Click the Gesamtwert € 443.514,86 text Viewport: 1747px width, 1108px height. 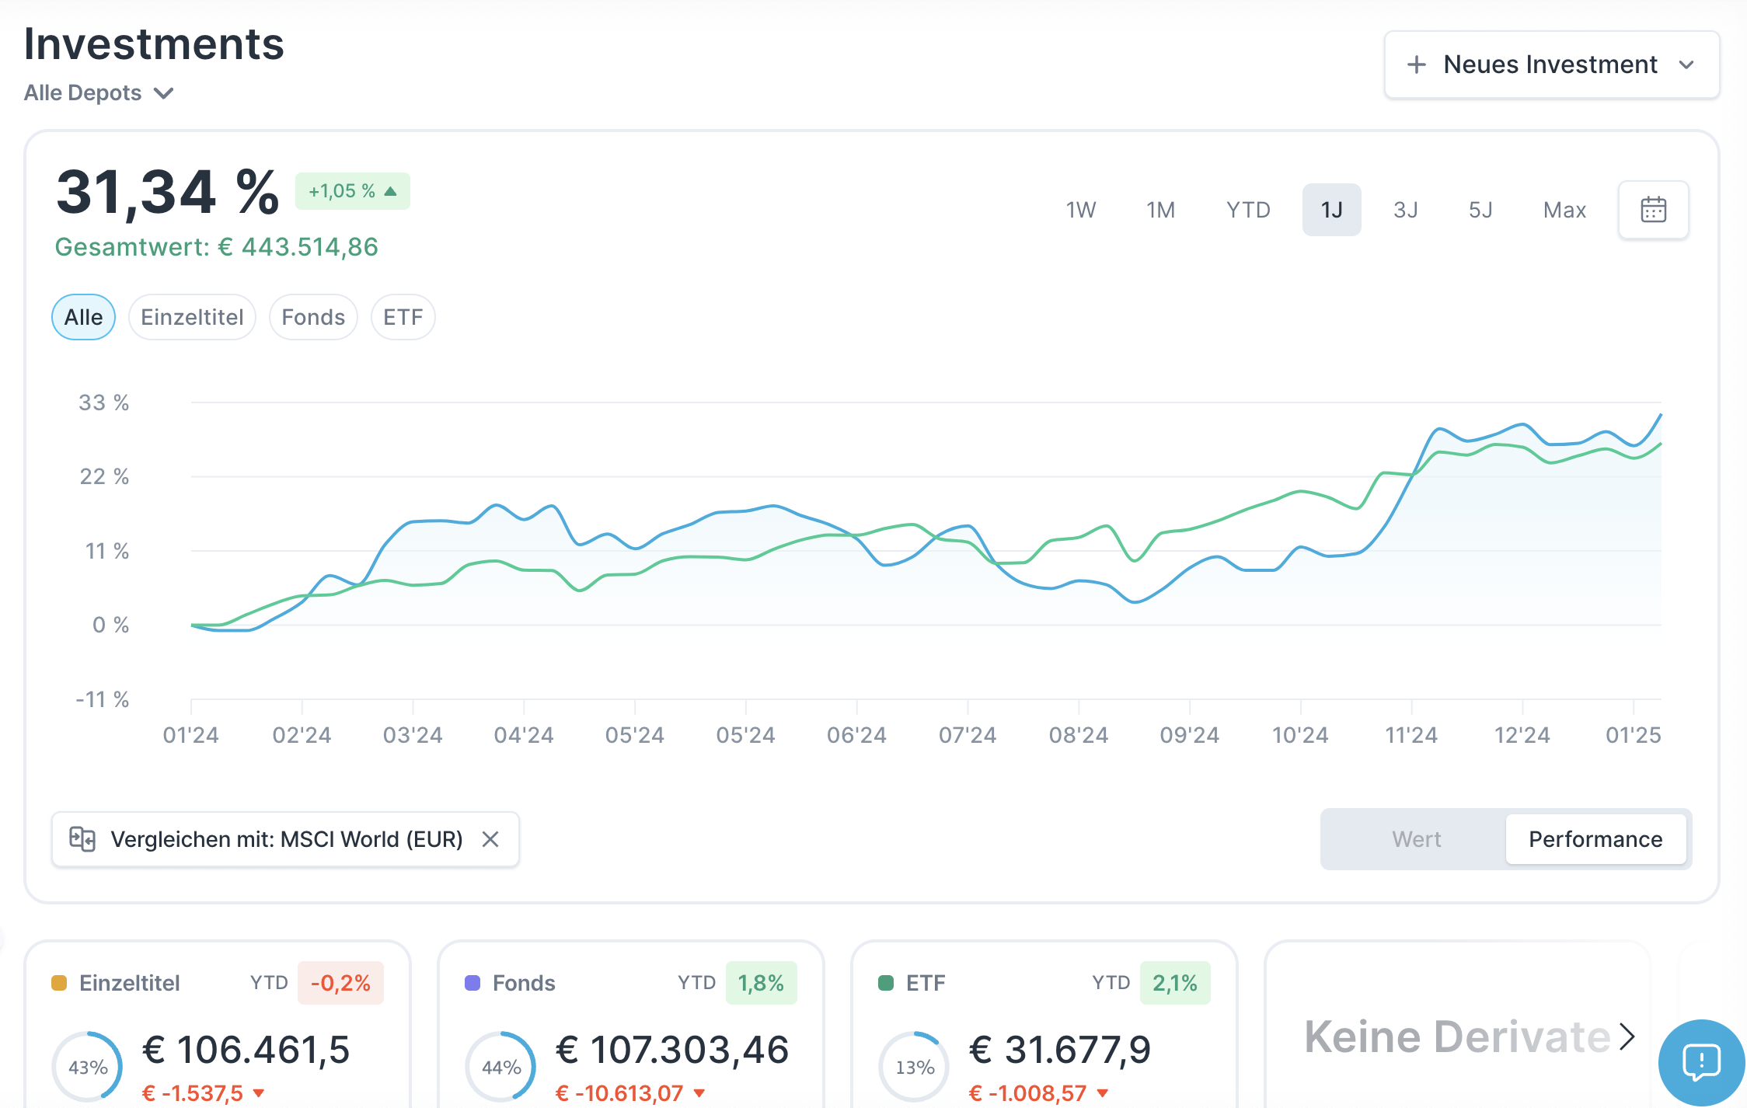tap(216, 247)
